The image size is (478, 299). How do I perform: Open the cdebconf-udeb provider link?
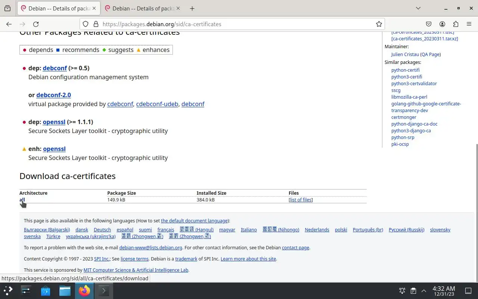pos(157,104)
